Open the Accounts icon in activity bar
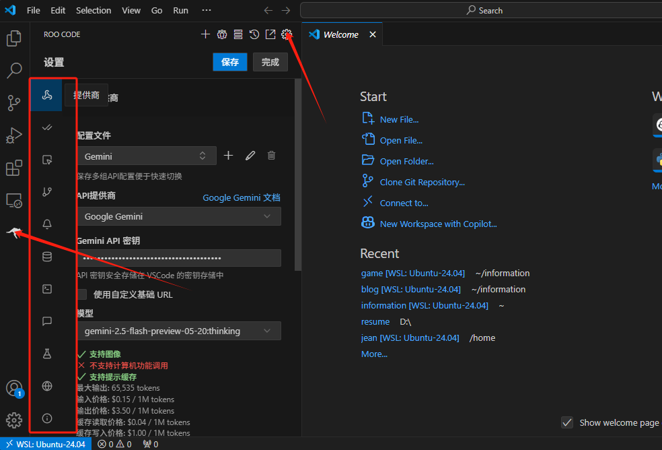662x450 pixels. [14, 388]
